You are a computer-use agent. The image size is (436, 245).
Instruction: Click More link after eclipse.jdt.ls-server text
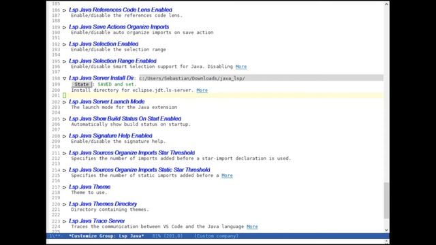tap(202, 91)
